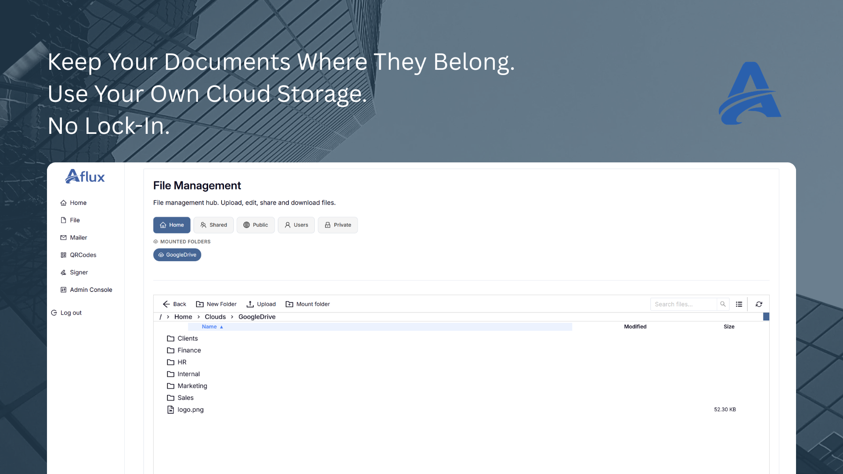Viewport: 843px width, 474px height.
Task: Select the GoogleDrive mounted folder chip
Action: click(x=177, y=255)
